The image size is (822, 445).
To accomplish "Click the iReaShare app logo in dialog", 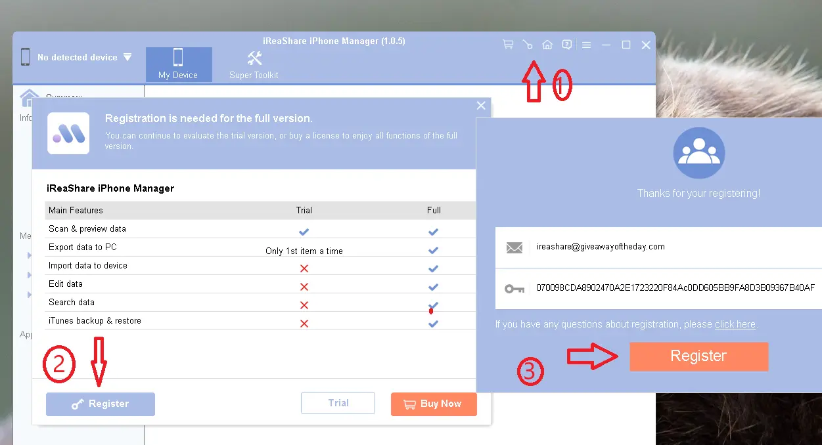I will tap(68, 133).
